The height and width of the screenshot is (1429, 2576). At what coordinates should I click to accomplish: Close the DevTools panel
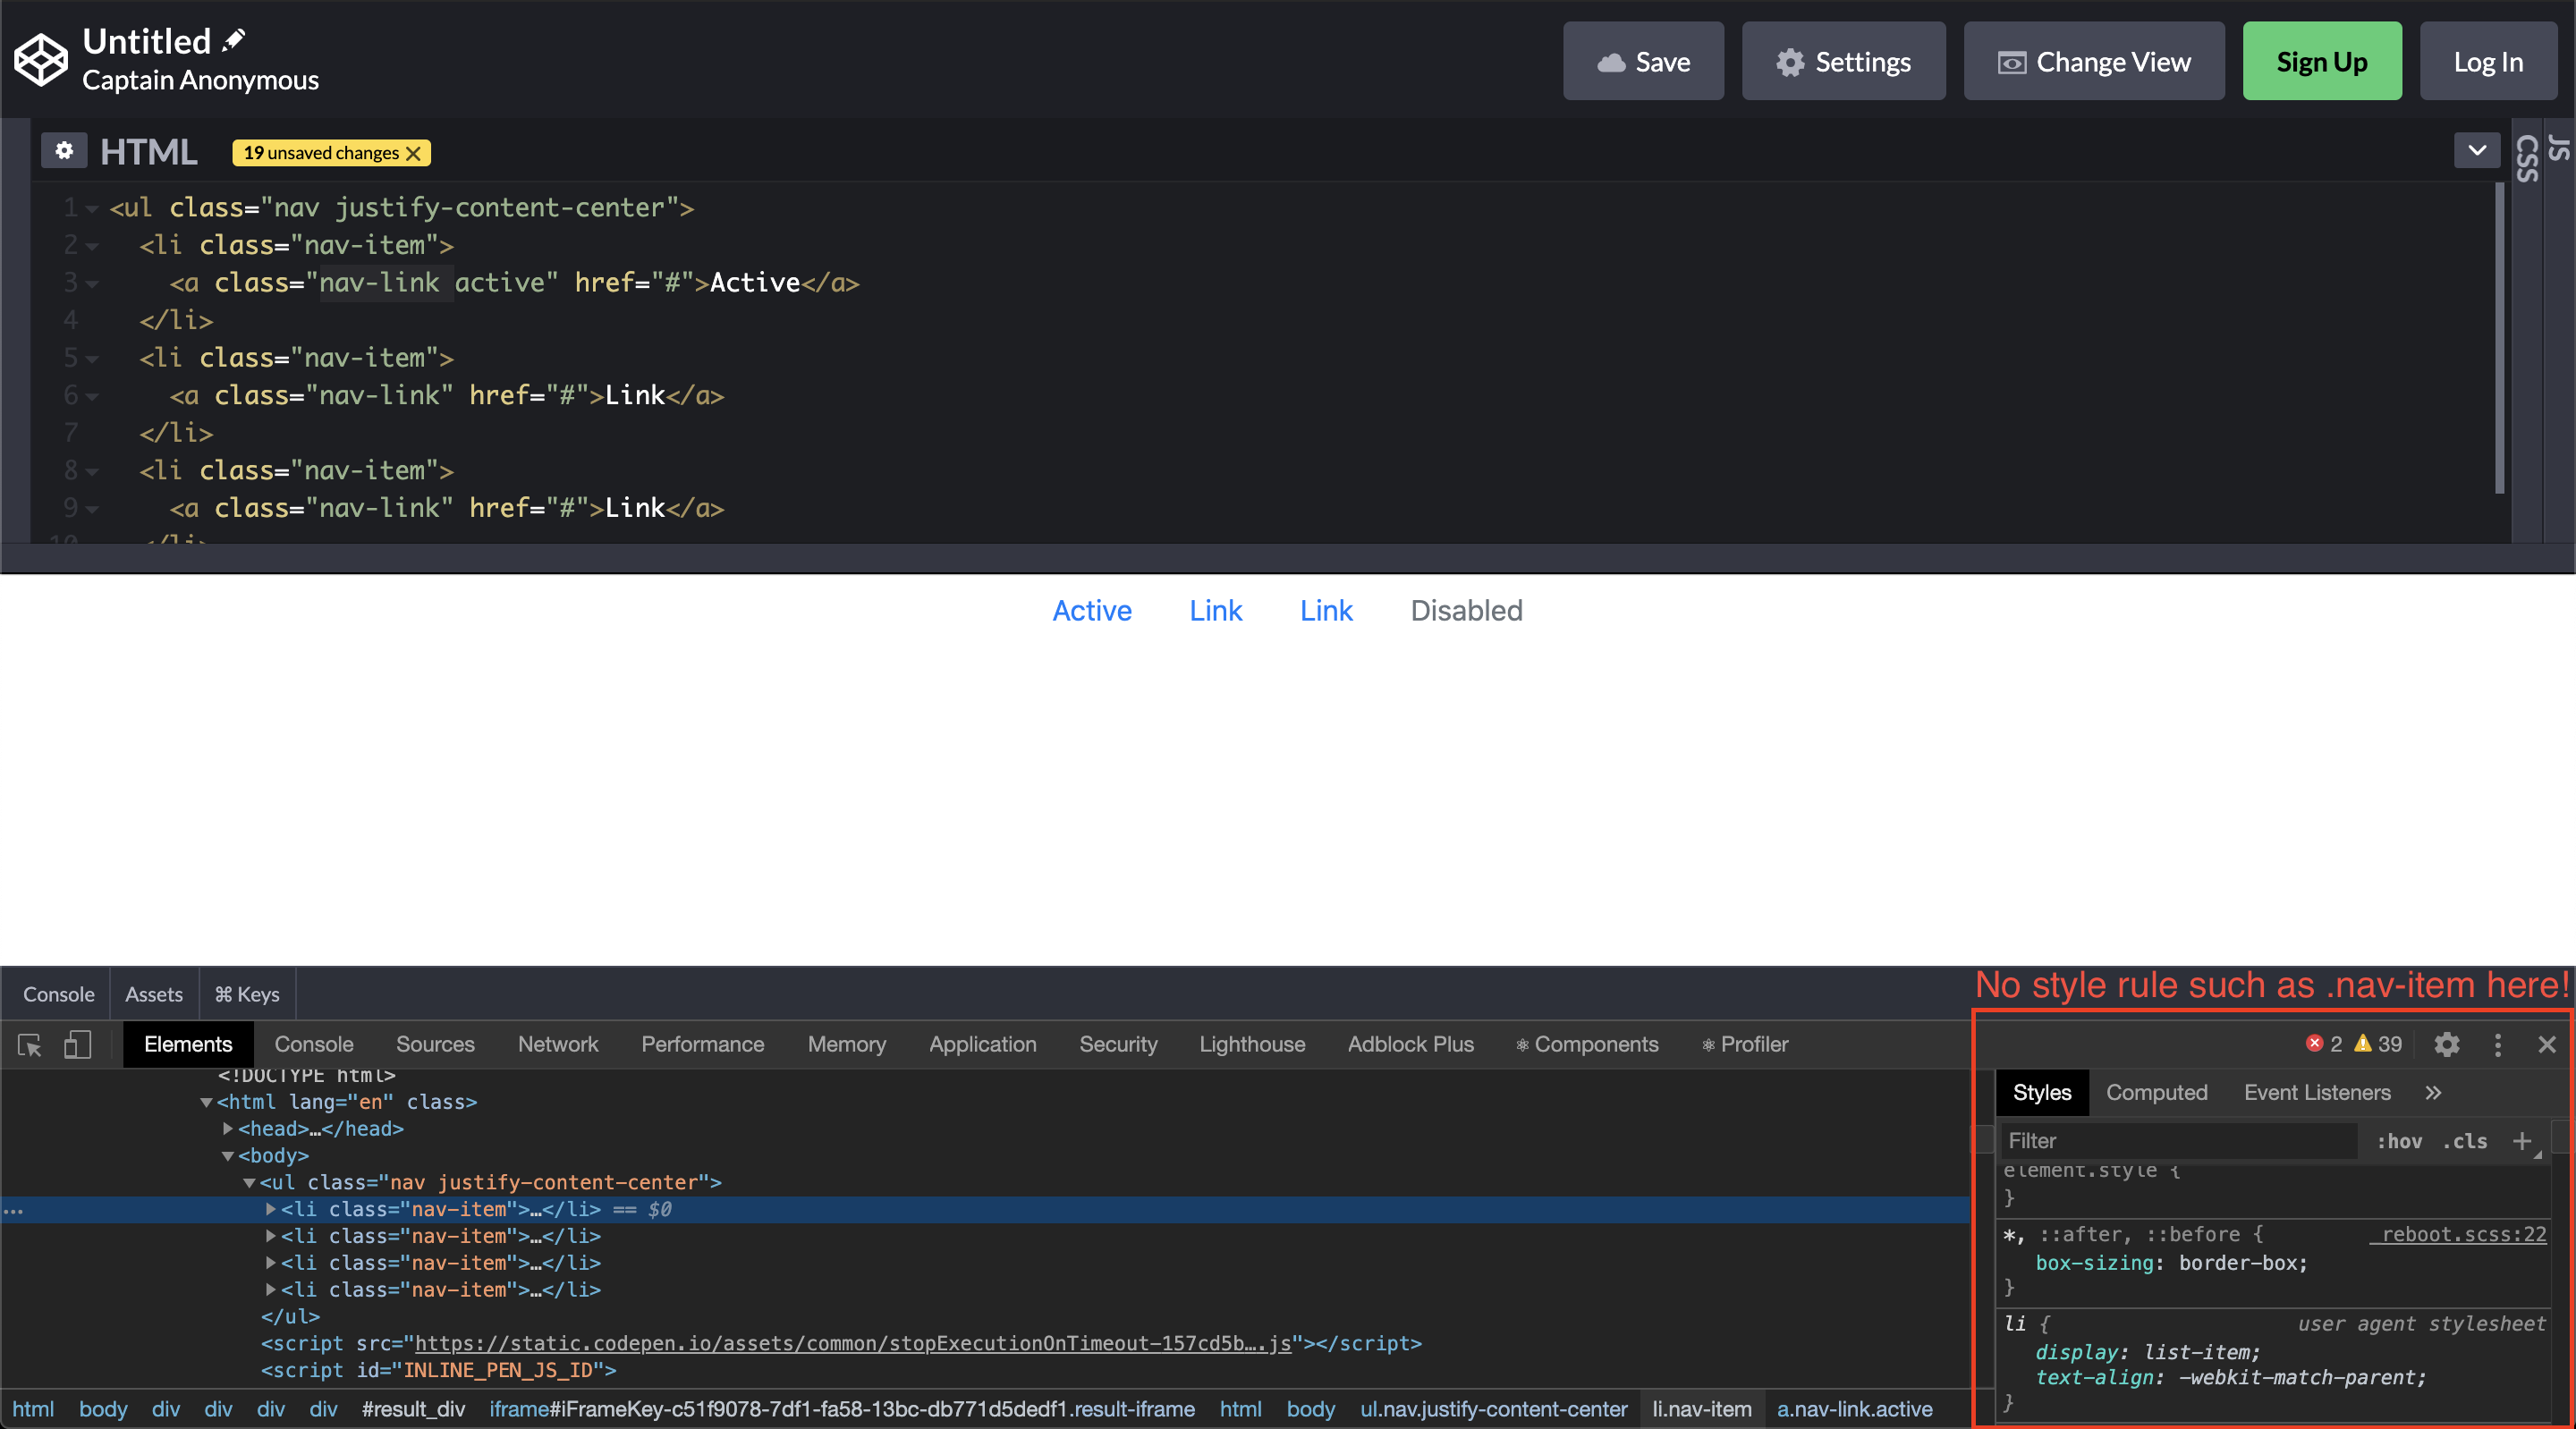pyautogui.click(x=2547, y=1044)
